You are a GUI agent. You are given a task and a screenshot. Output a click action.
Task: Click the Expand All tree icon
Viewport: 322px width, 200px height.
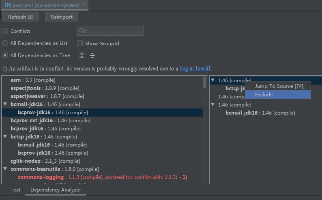[82, 55]
